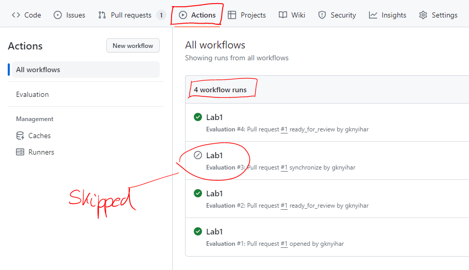Click the Insights graph icon
The image size is (469, 270).
[373, 15]
